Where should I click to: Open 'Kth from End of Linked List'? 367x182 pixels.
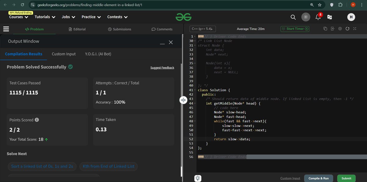coord(109,166)
